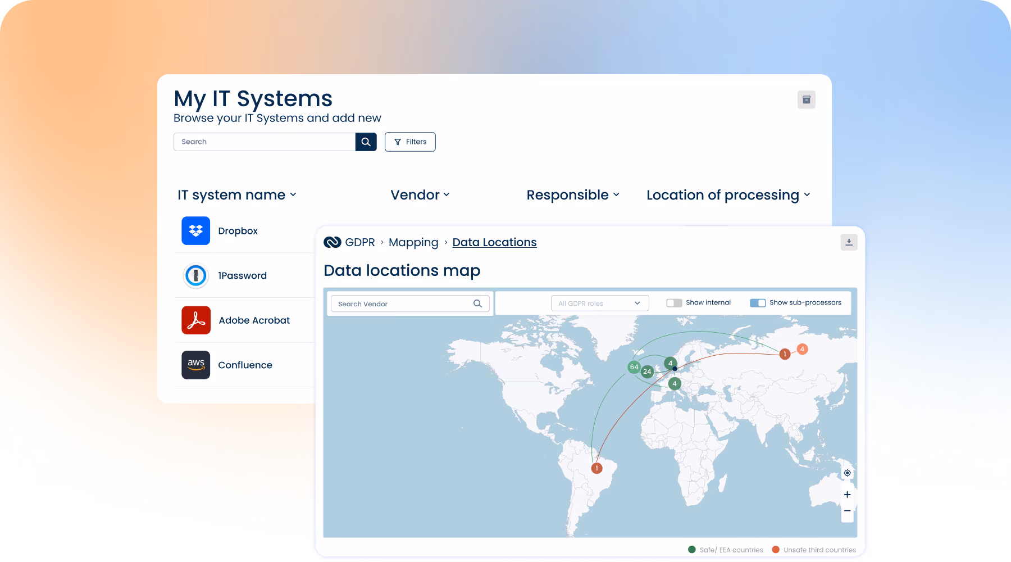
Task: Click the Dropbox logo icon
Action: [x=196, y=230]
